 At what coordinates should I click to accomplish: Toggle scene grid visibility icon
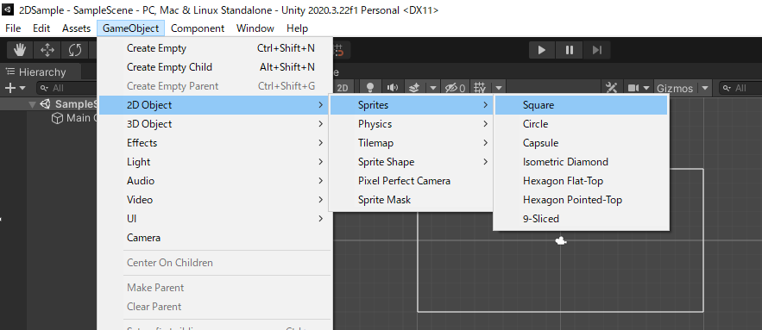(x=480, y=88)
